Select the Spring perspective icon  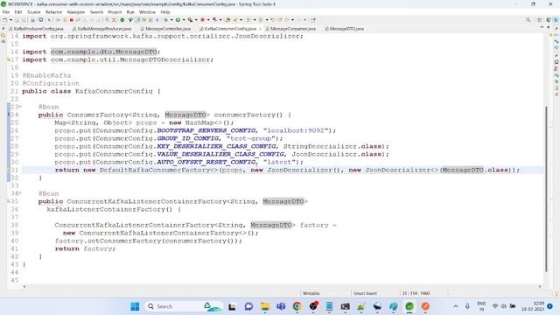556,20
